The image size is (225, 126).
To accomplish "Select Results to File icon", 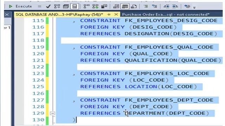I will [x=134, y=6].
